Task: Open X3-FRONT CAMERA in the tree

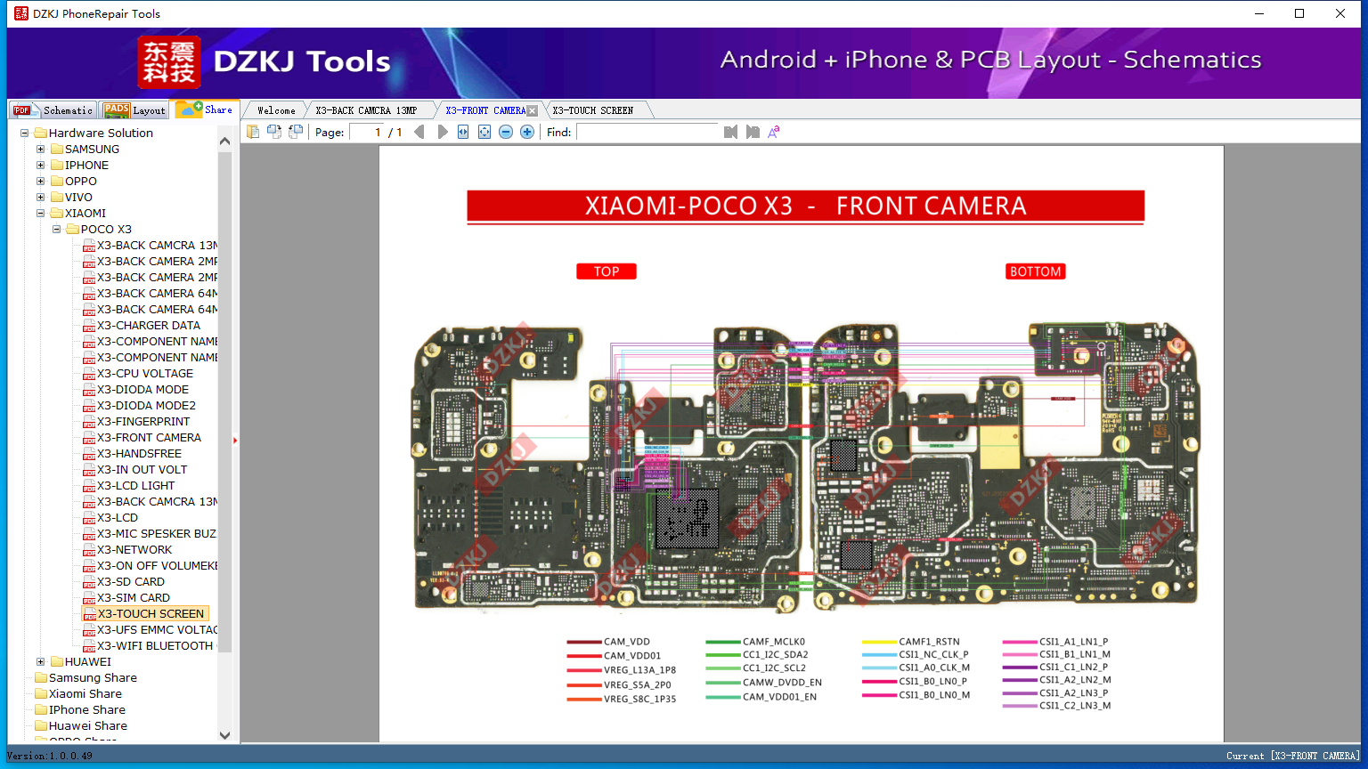Action: point(149,438)
